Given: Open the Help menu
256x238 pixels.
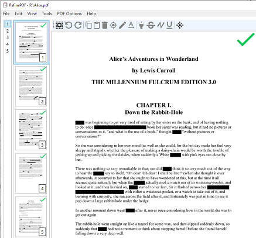Looking at the screenshot, I should (x=91, y=13).
